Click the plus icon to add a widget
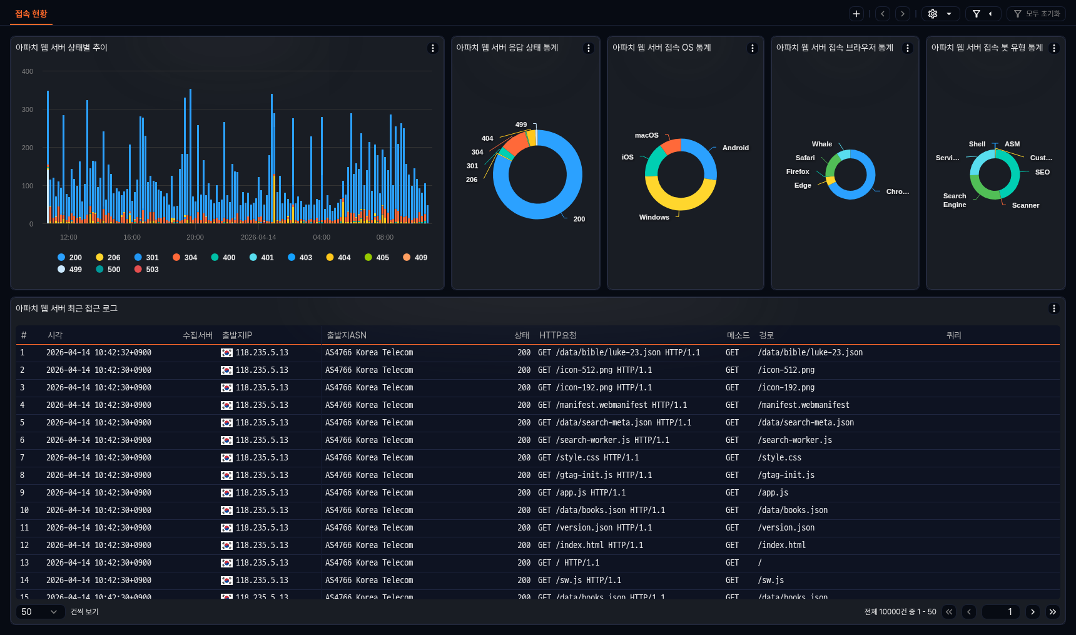This screenshot has height=635, width=1076. (x=856, y=14)
